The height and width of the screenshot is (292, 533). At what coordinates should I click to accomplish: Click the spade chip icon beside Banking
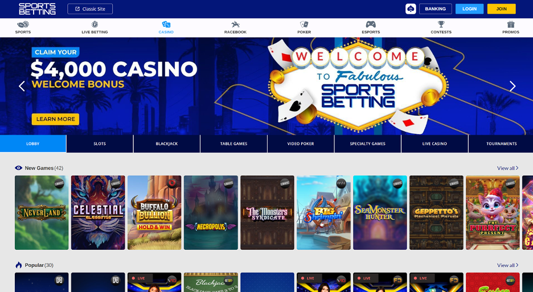411,9
